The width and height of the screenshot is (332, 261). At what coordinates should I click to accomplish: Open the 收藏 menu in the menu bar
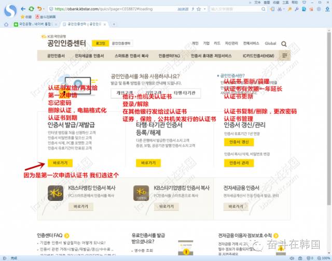tap(276, 2)
